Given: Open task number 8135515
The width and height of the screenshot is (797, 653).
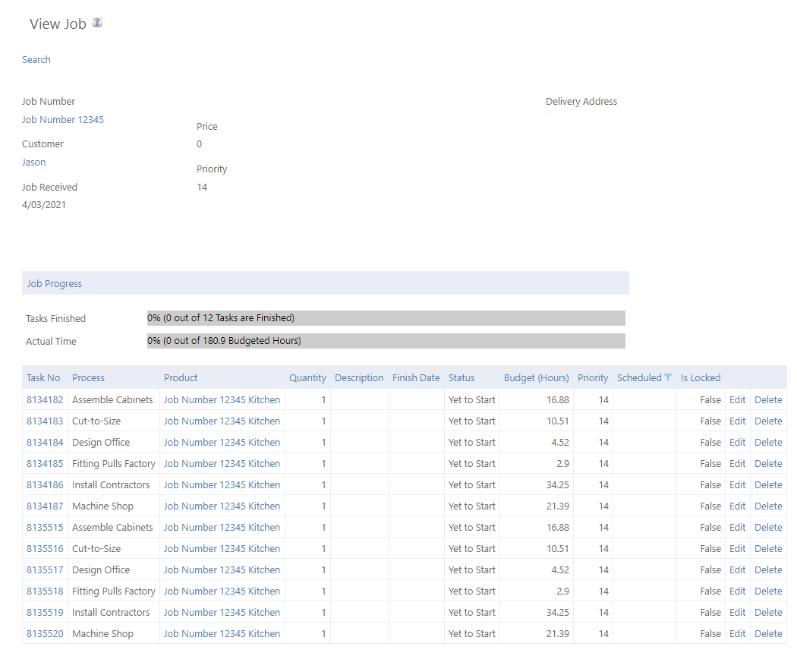Looking at the screenshot, I should (45, 527).
